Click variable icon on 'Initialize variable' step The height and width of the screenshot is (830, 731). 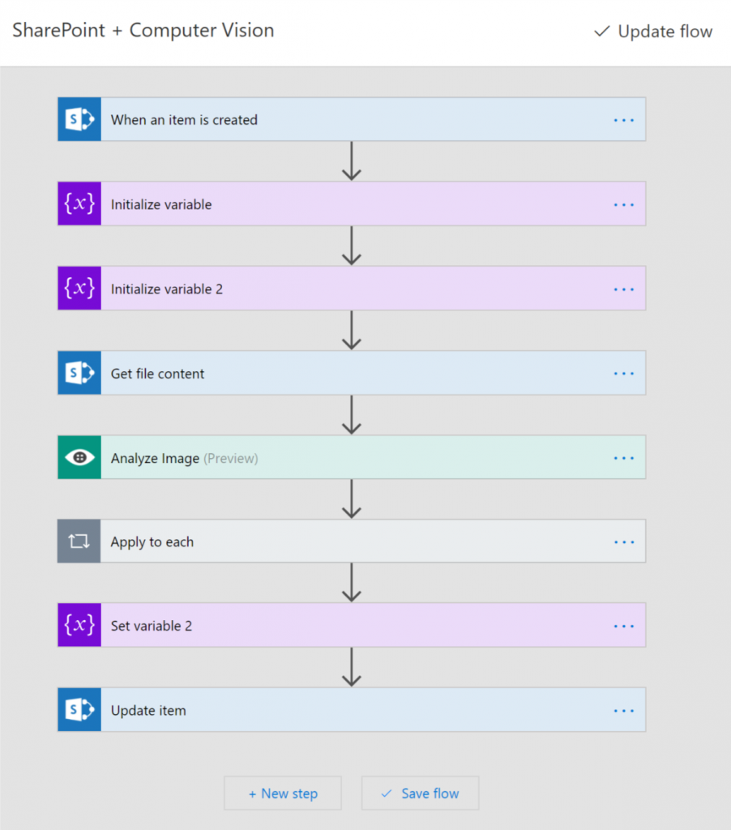[x=79, y=203]
